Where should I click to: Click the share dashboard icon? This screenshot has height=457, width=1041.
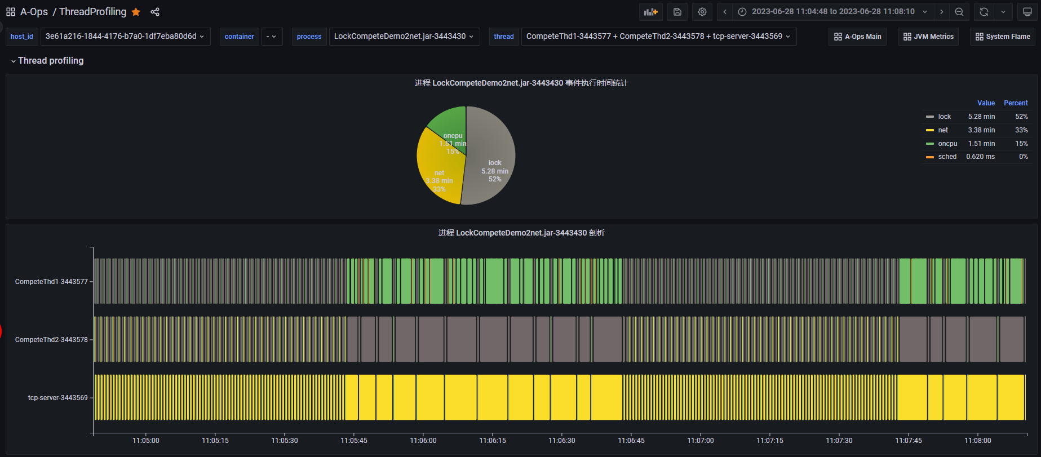(x=155, y=12)
